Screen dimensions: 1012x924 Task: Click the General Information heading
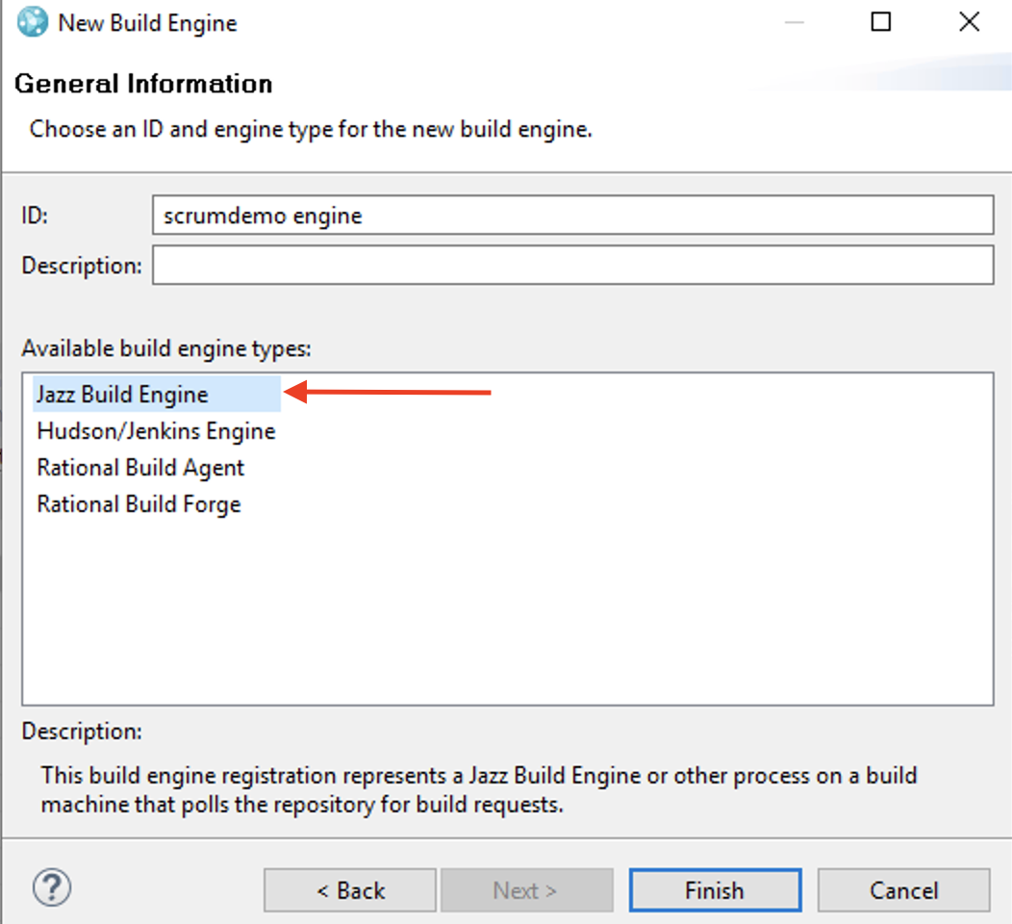(x=142, y=84)
